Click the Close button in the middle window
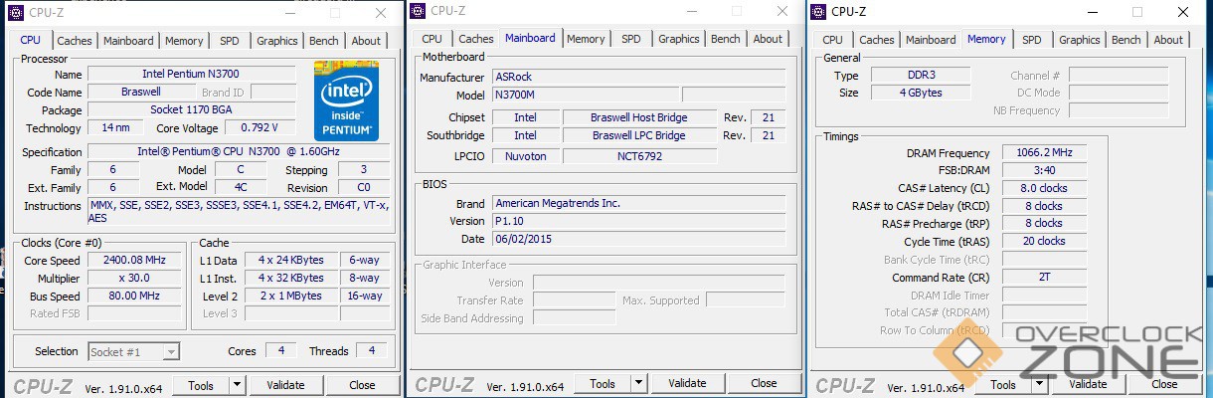The width and height of the screenshot is (1213, 398). pos(764,383)
